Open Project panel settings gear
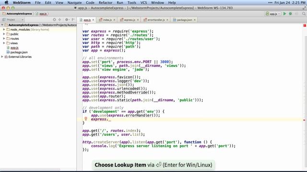The height and width of the screenshot is (172, 307). click(67, 20)
